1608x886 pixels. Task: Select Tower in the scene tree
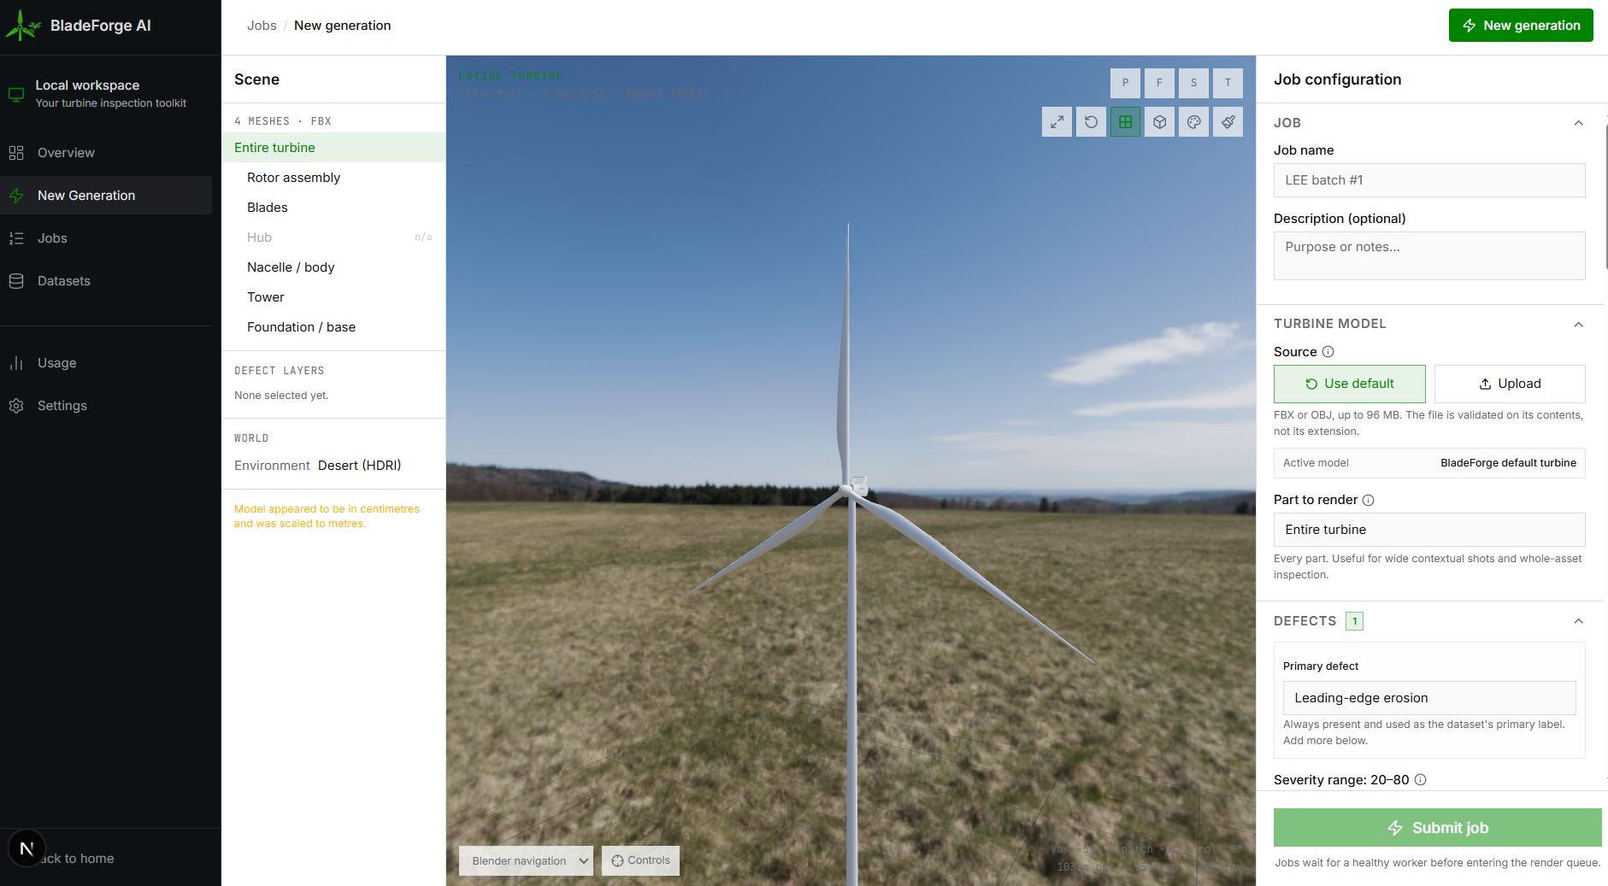point(333,297)
